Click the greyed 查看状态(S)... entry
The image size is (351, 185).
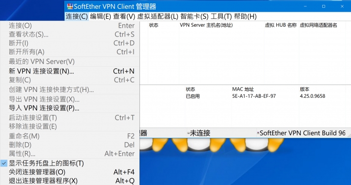70,34
